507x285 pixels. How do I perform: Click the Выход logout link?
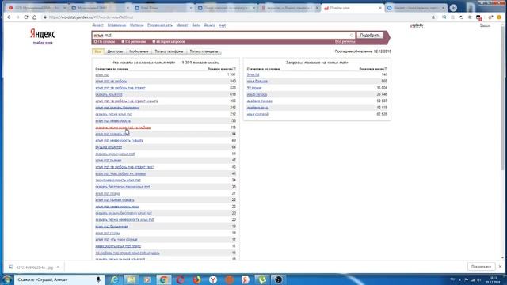point(485,25)
